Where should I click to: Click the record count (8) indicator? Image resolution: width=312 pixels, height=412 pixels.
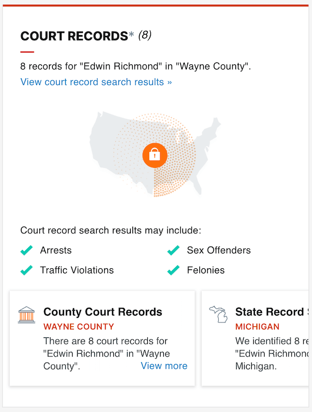146,36
